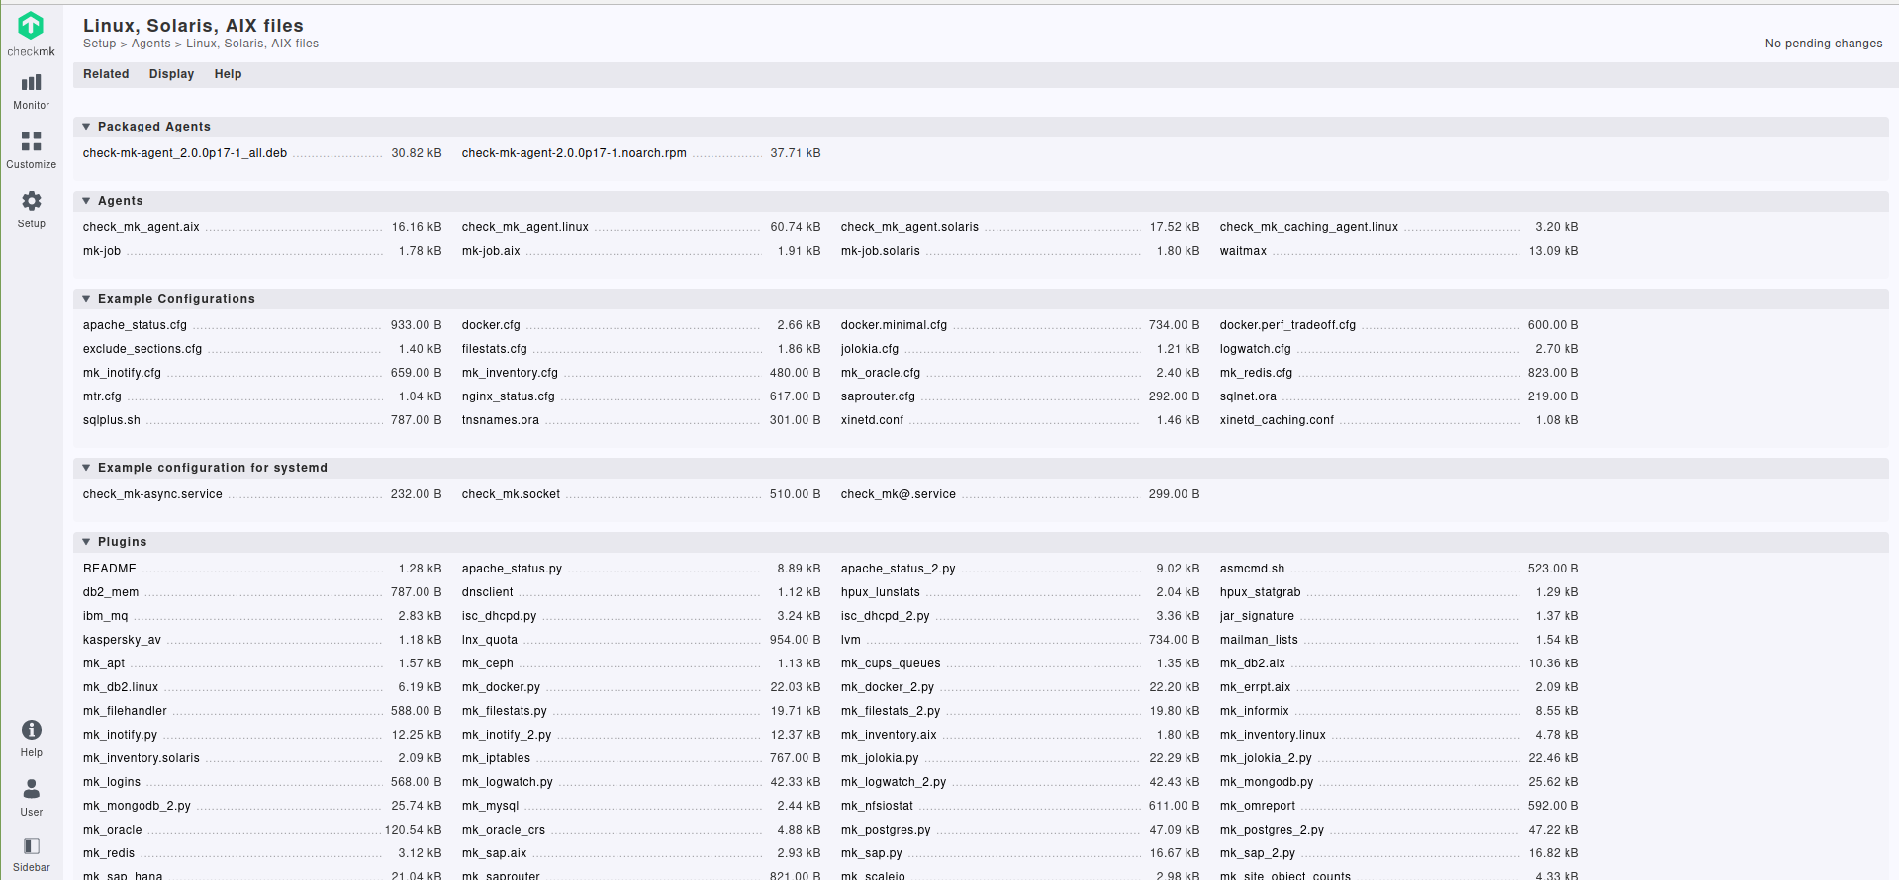1899x880 pixels.
Task: Click the No pending changes indicator
Action: (x=1823, y=44)
